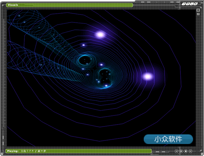The width and height of the screenshot is (204, 156).
Task: Click the blue 小众软件 badge
Action: click(x=168, y=139)
